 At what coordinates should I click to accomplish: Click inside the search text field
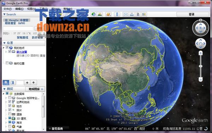click(18, 28)
